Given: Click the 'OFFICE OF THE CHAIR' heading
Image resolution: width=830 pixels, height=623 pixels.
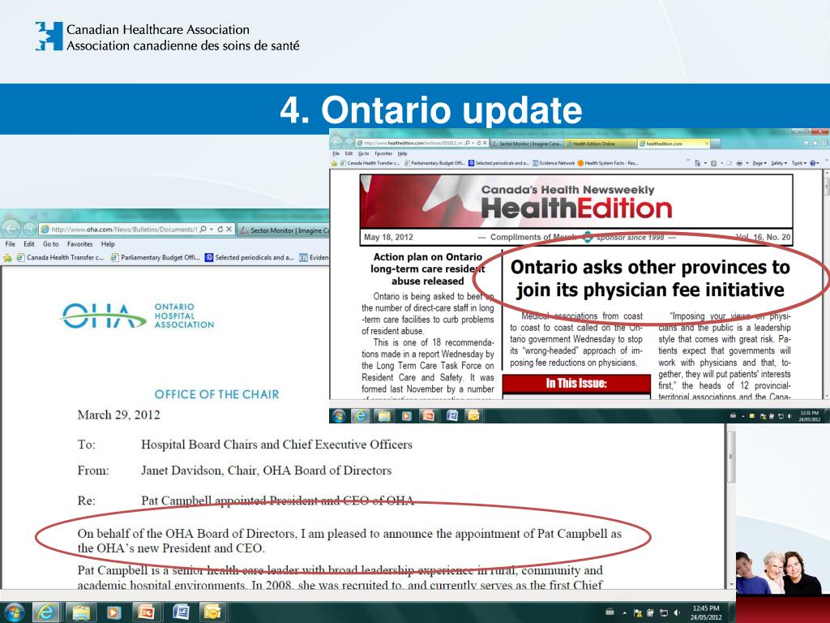Looking at the screenshot, I should pyautogui.click(x=216, y=394).
